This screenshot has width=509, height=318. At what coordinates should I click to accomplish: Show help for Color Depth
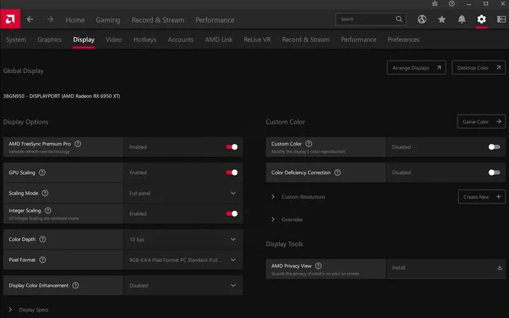[43, 240]
